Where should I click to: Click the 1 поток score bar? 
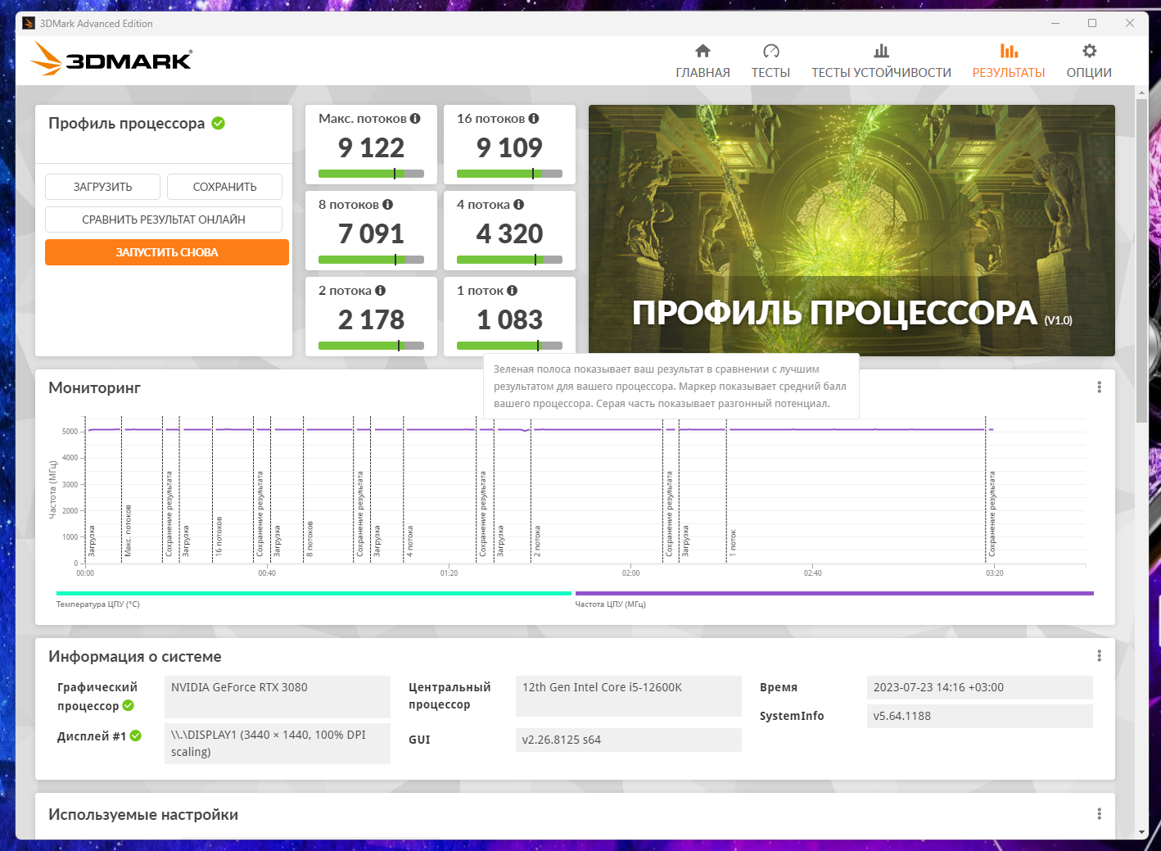click(509, 346)
